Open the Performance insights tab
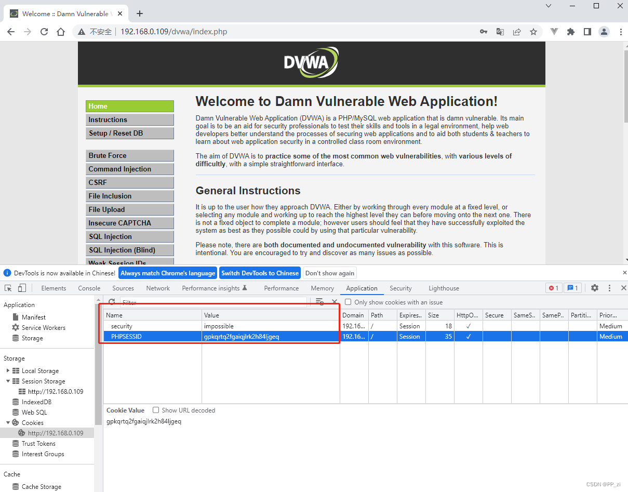Image resolution: width=628 pixels, height=492 pixels. pos(215,288)
